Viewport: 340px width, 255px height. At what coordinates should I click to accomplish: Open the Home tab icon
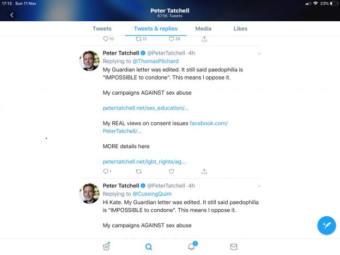pyautogui.click(x=106, y=247)
